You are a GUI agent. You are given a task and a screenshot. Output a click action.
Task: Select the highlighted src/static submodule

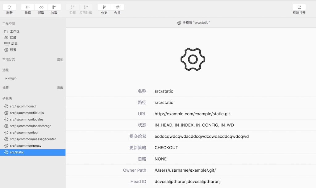click(33, 152)
